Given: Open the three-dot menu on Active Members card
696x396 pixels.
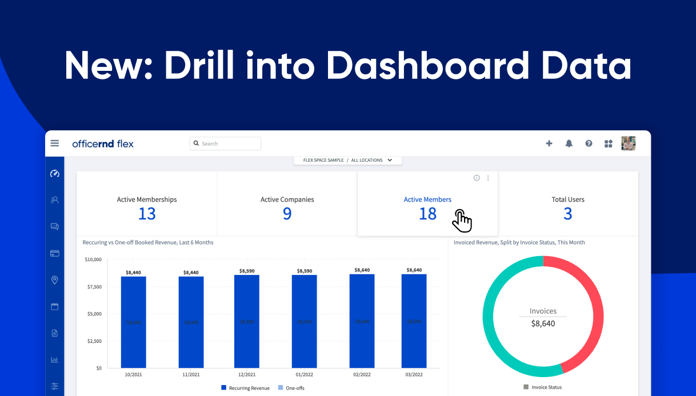Looking at the screenshot, I should (x=488, y=178).
